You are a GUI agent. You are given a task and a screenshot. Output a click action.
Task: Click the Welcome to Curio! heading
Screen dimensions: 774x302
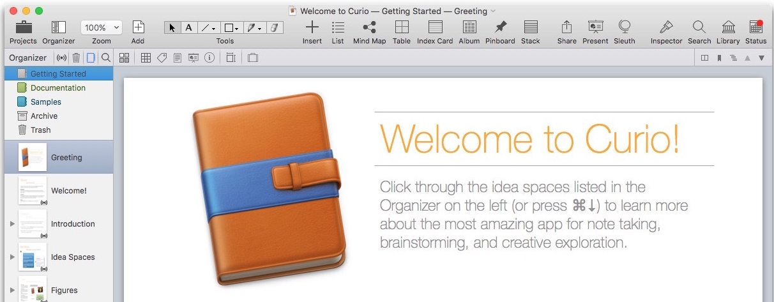[529, 139]
